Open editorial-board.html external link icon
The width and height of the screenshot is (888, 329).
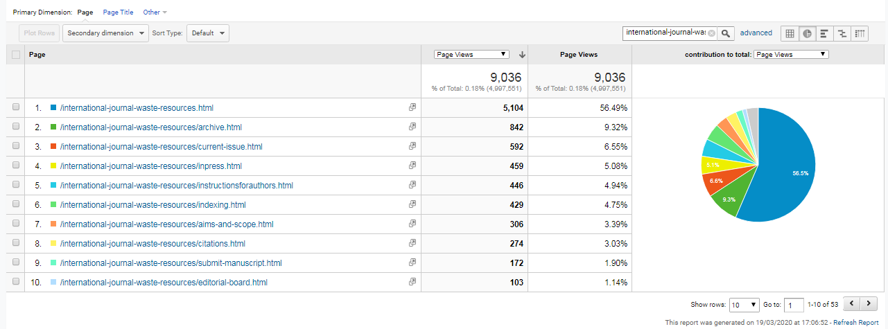coord(412,282)
